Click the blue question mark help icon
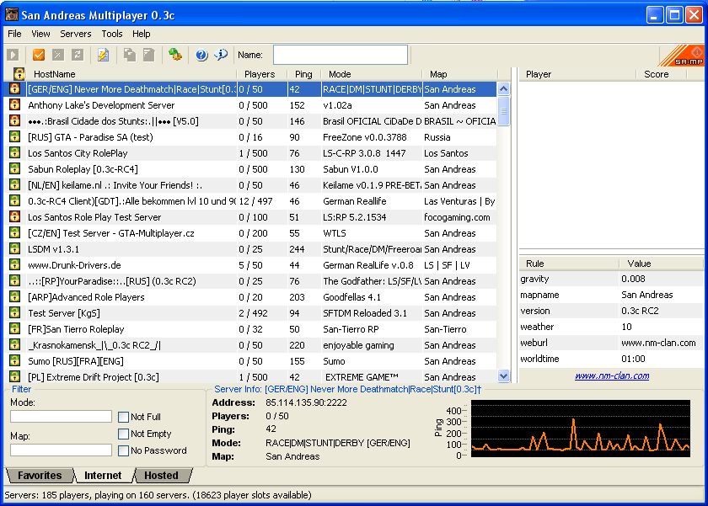The width and height of the screenshot is (708, 506). (201, 55)
